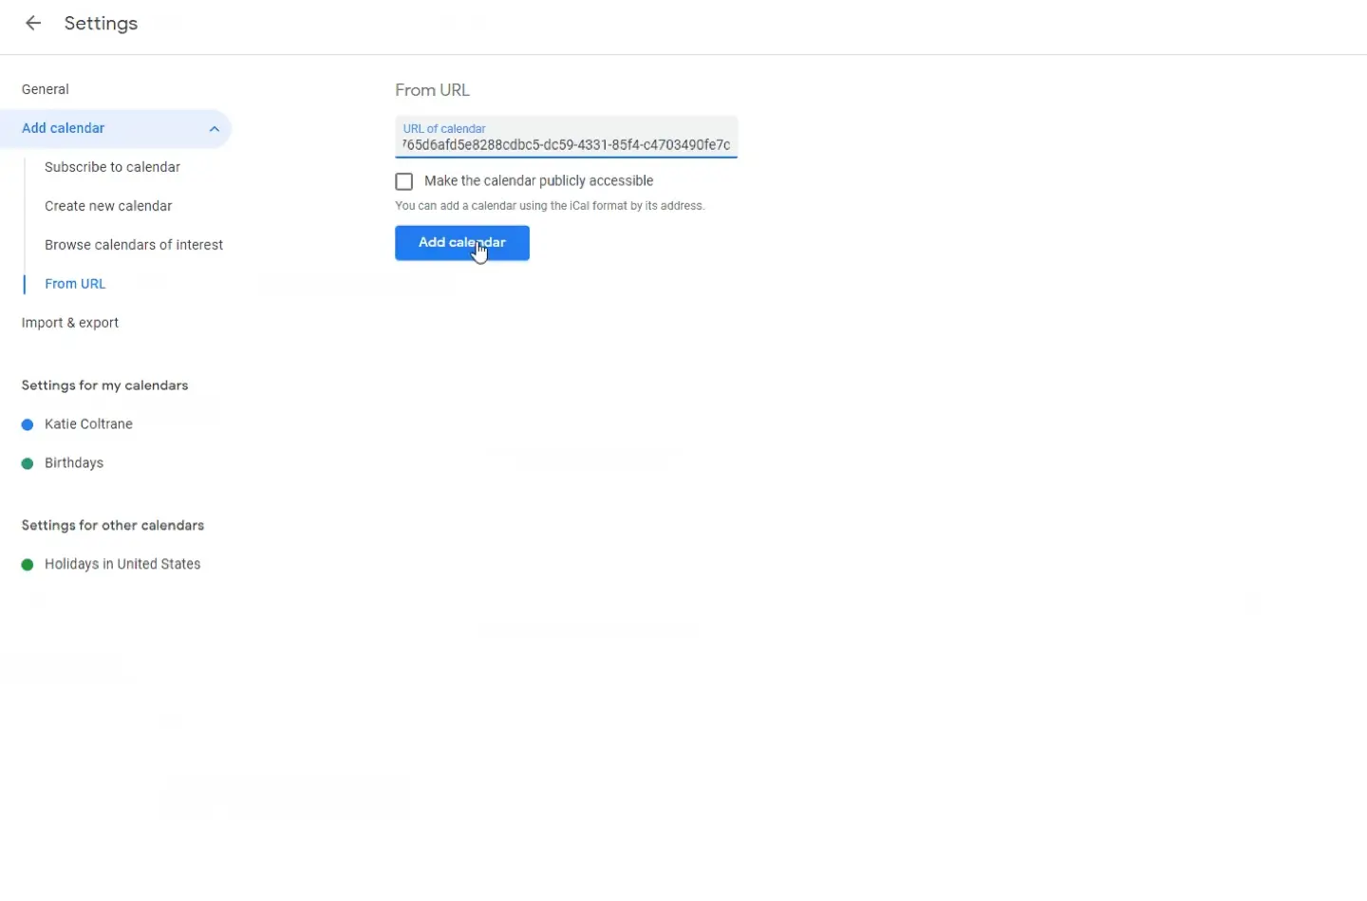Open Birthdays calendar settings
1367x901 pixels.
tap(74, 463)
